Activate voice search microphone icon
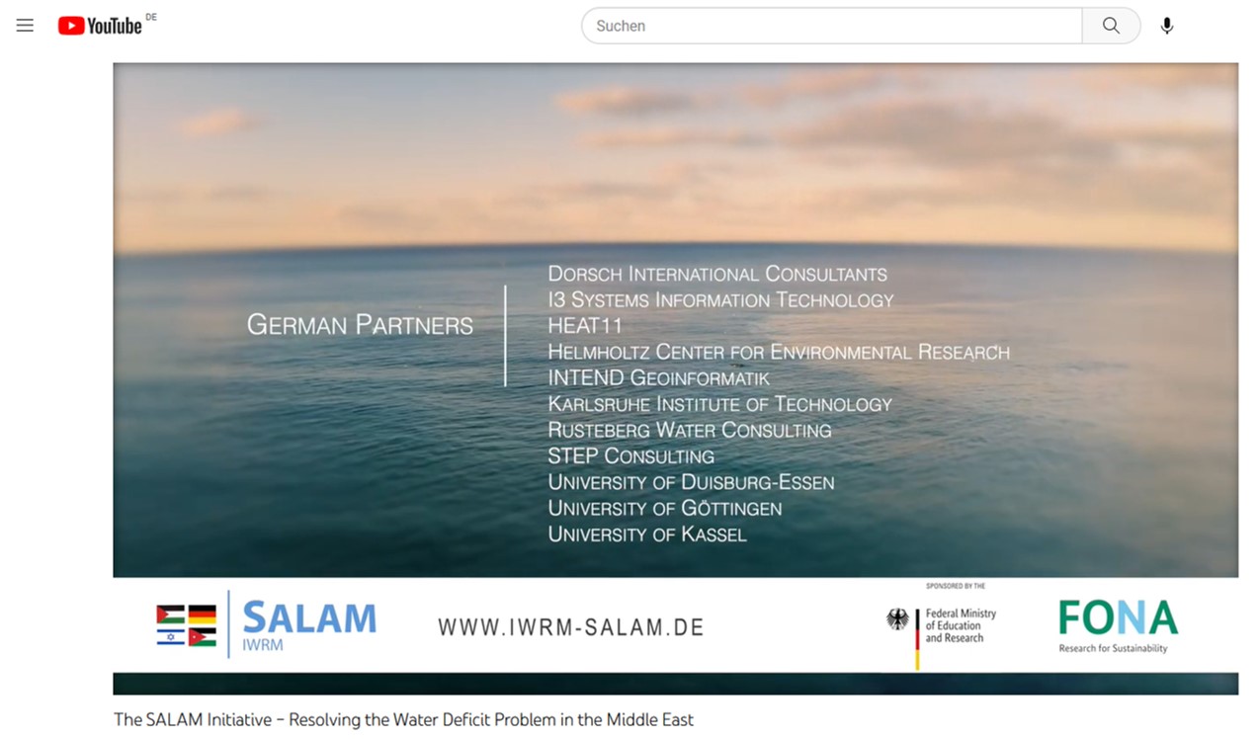Image resolution: width=1259 pixels, height=739 pixels. click(x=1166, y=26)
